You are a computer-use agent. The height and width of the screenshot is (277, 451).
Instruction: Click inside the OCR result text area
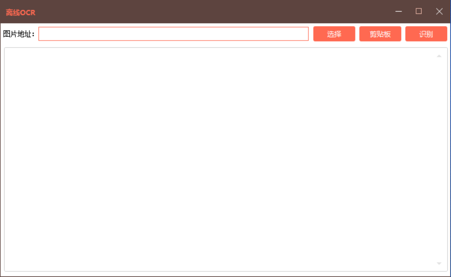[x=220, y=159]
